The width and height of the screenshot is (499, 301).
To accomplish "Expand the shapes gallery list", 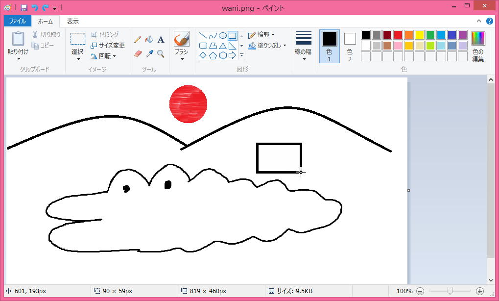I will [x=241, y=55].
